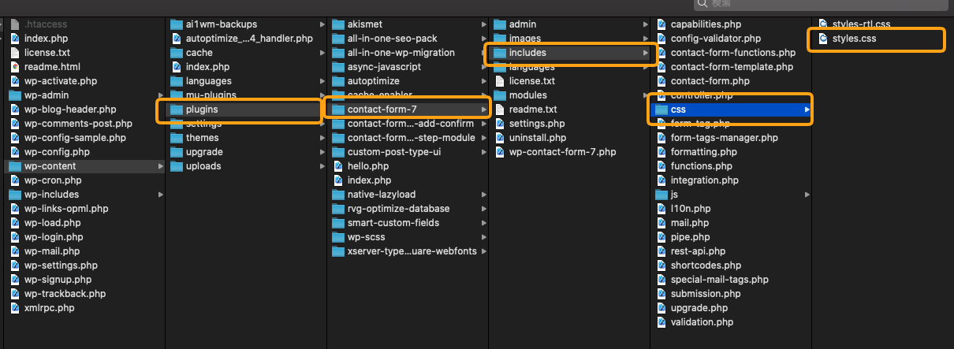Click the readme.html Chrome file icon
The height and width of the screenshot is (349, 954).
pos(16,67)
